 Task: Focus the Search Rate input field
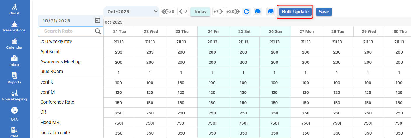point(67,31)
